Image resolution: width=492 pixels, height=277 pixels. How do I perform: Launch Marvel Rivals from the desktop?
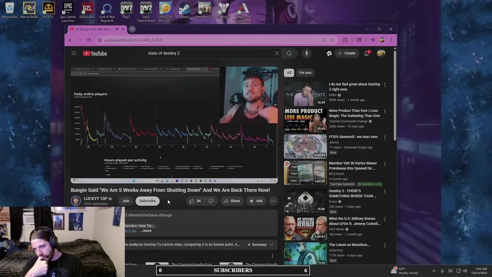coord(29,10)
